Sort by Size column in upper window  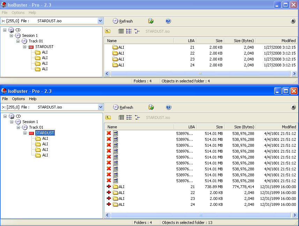coord(210,41)
